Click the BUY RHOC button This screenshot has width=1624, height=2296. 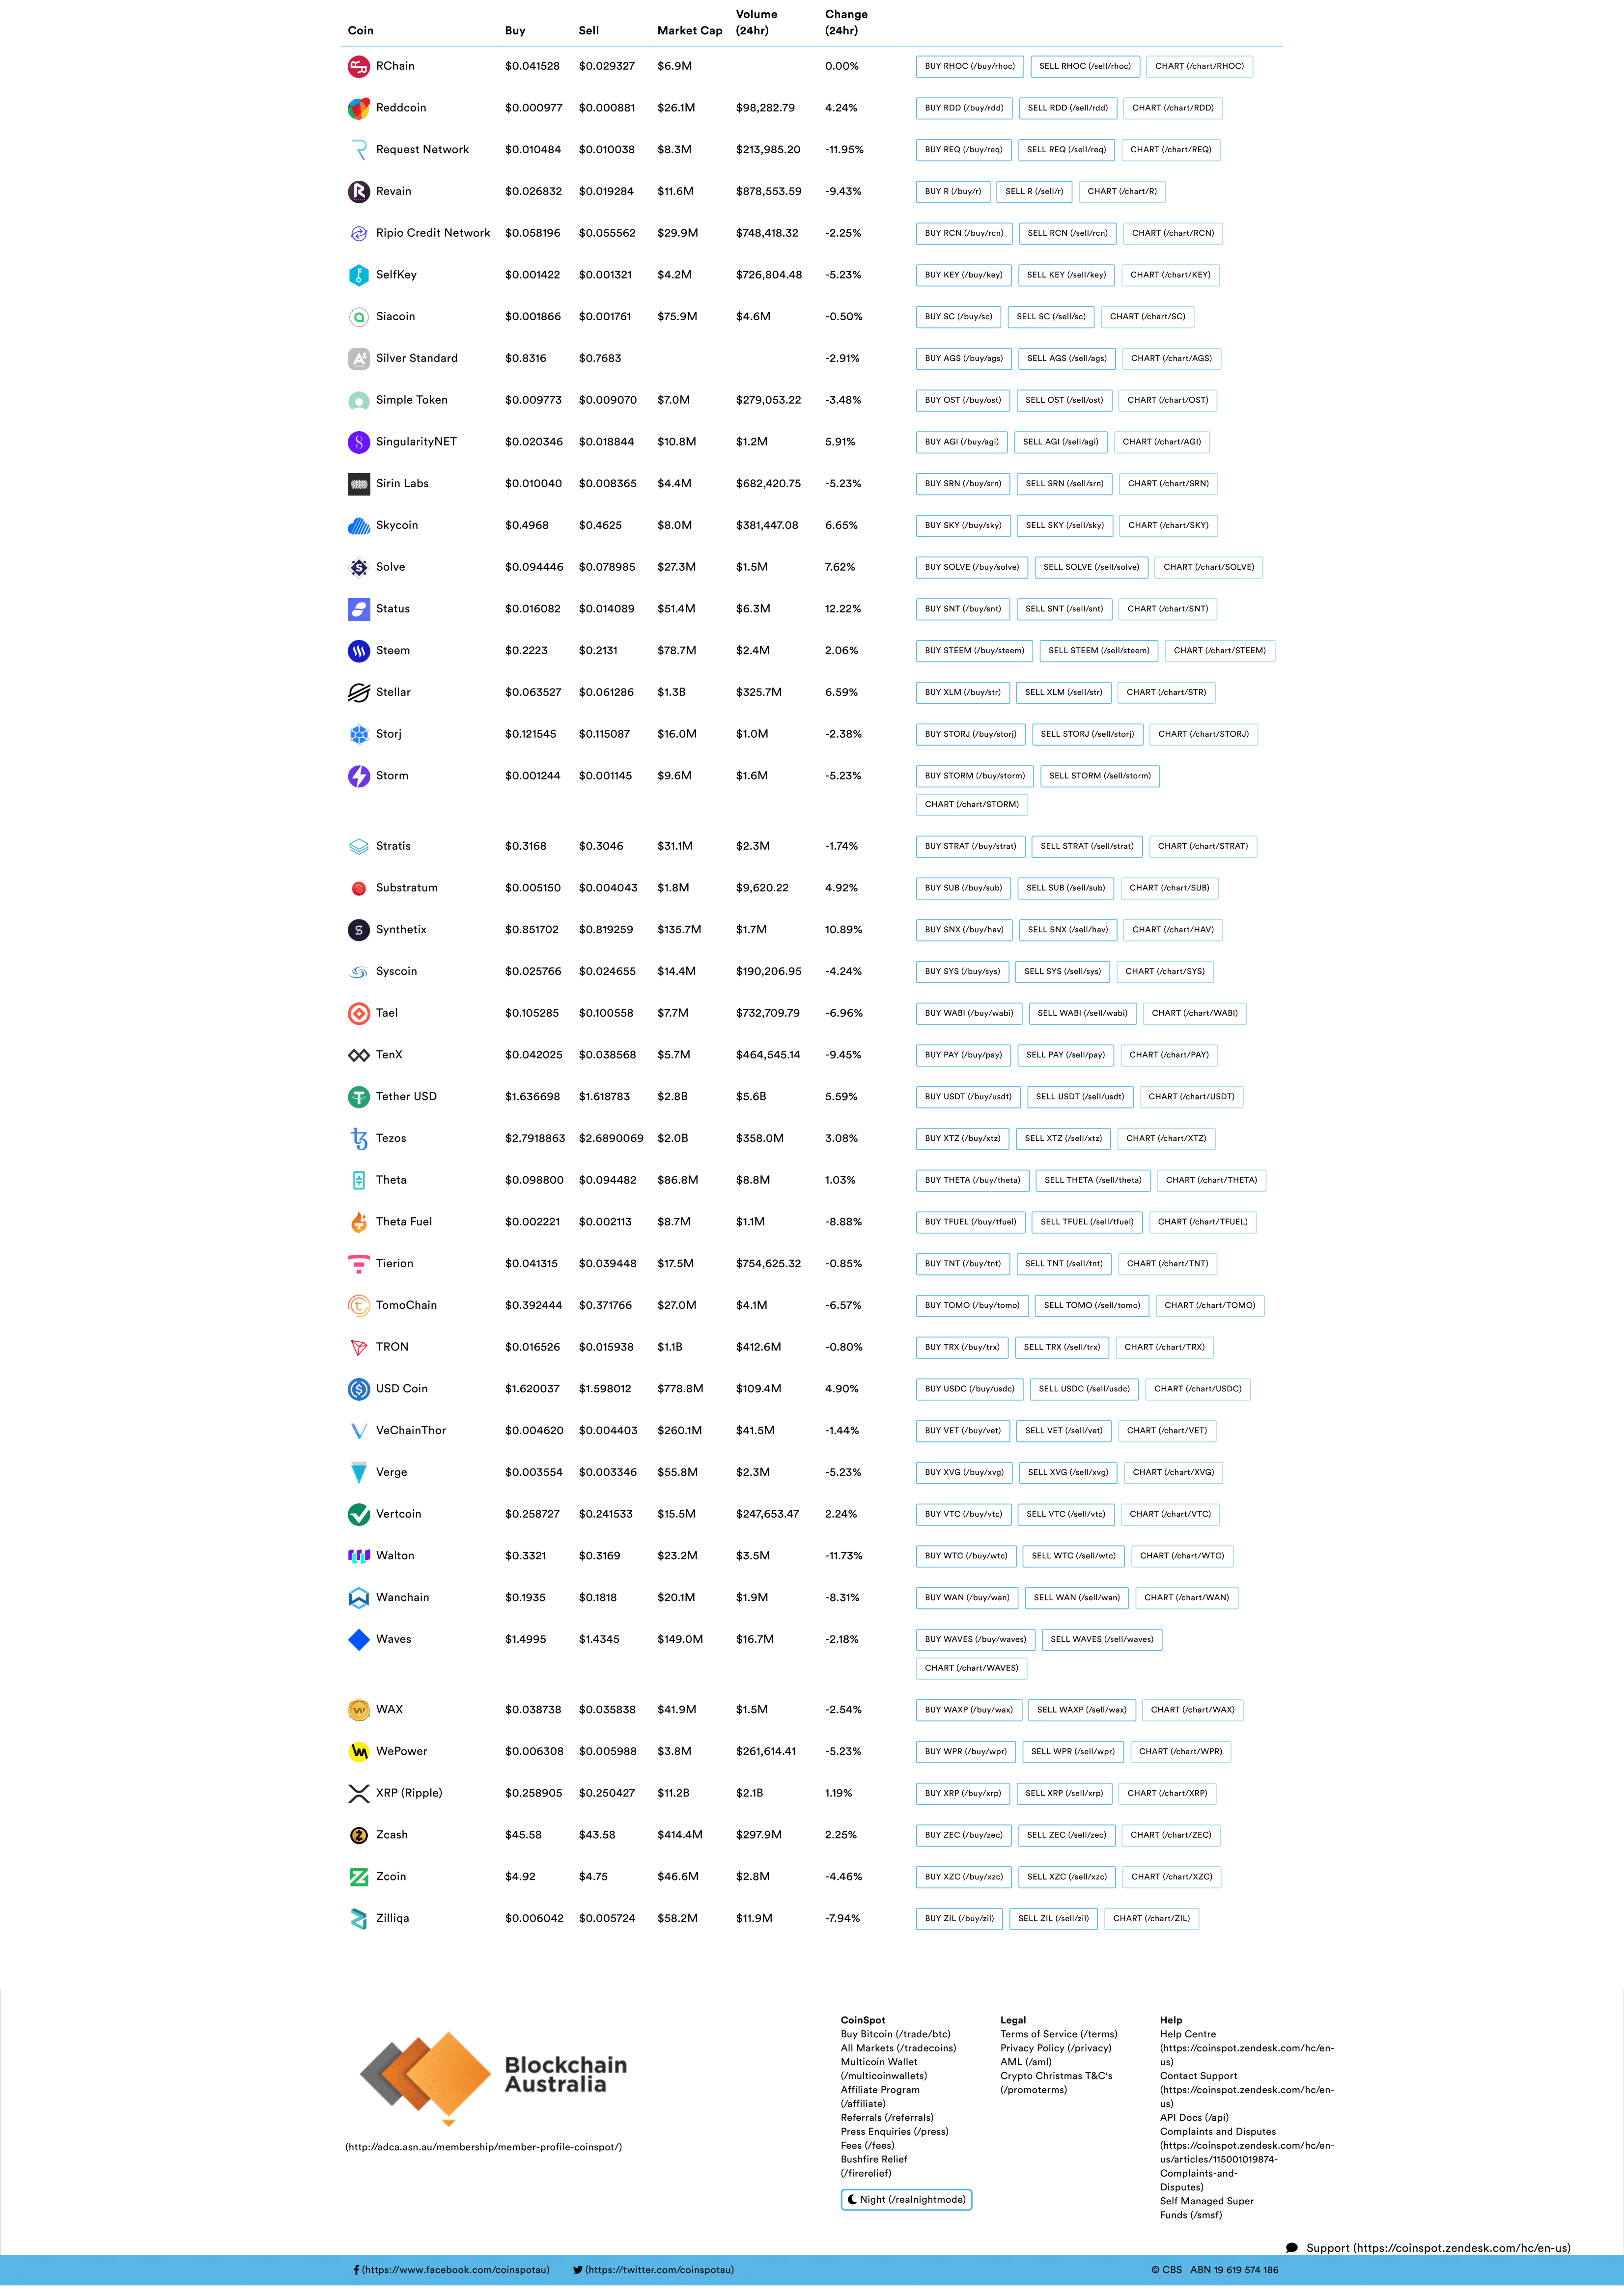[x=969, y=67]
